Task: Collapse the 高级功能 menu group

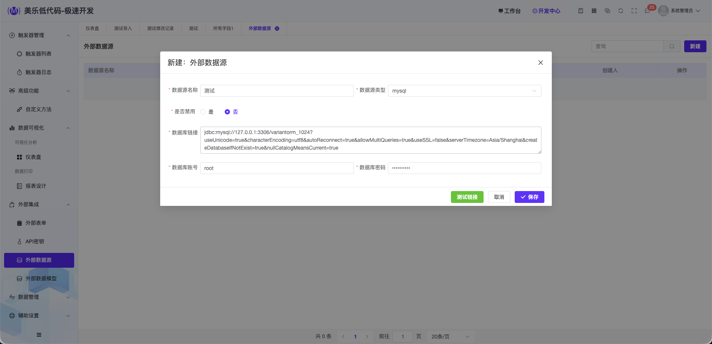Action: click(x=39, y=91)
